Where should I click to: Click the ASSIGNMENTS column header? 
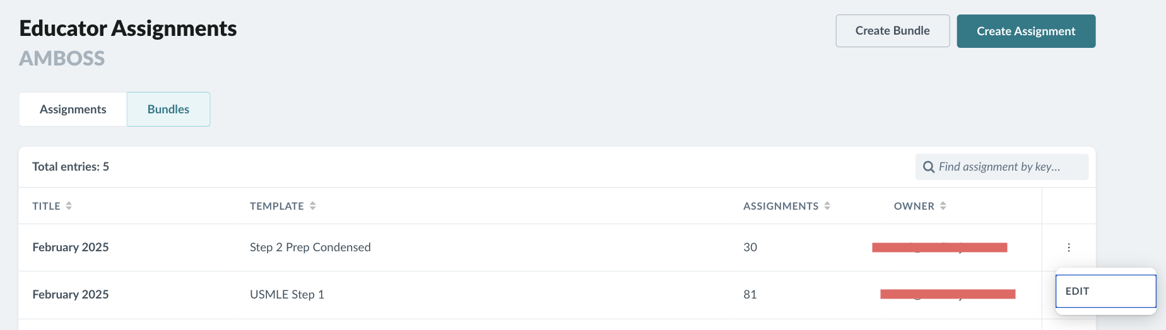pos(780,206)
